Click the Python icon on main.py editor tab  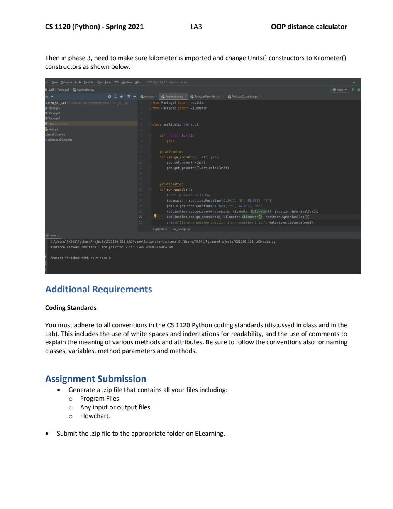click(x=141, y=96)
